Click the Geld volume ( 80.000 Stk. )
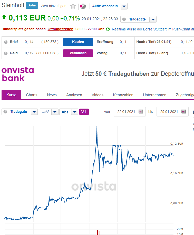Screen dimensions: 194x235 pyautogui.click(x=47, y=53)
